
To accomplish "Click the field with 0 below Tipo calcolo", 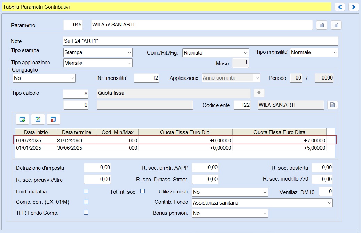I will (x=76, y=105).
